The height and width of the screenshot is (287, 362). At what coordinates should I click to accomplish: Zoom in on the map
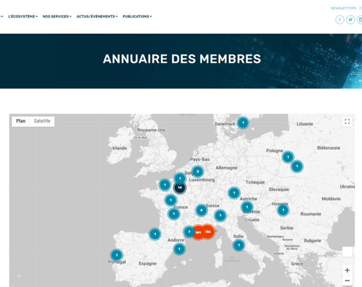347,270
